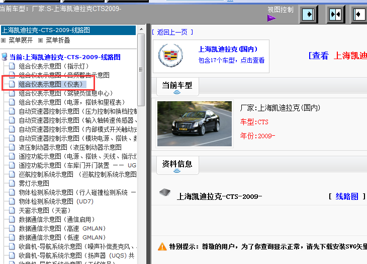Open 数据通信示意图(高速 GMLAN)
367x264 pixels.
pyautogui.click(x=62, y=228)
